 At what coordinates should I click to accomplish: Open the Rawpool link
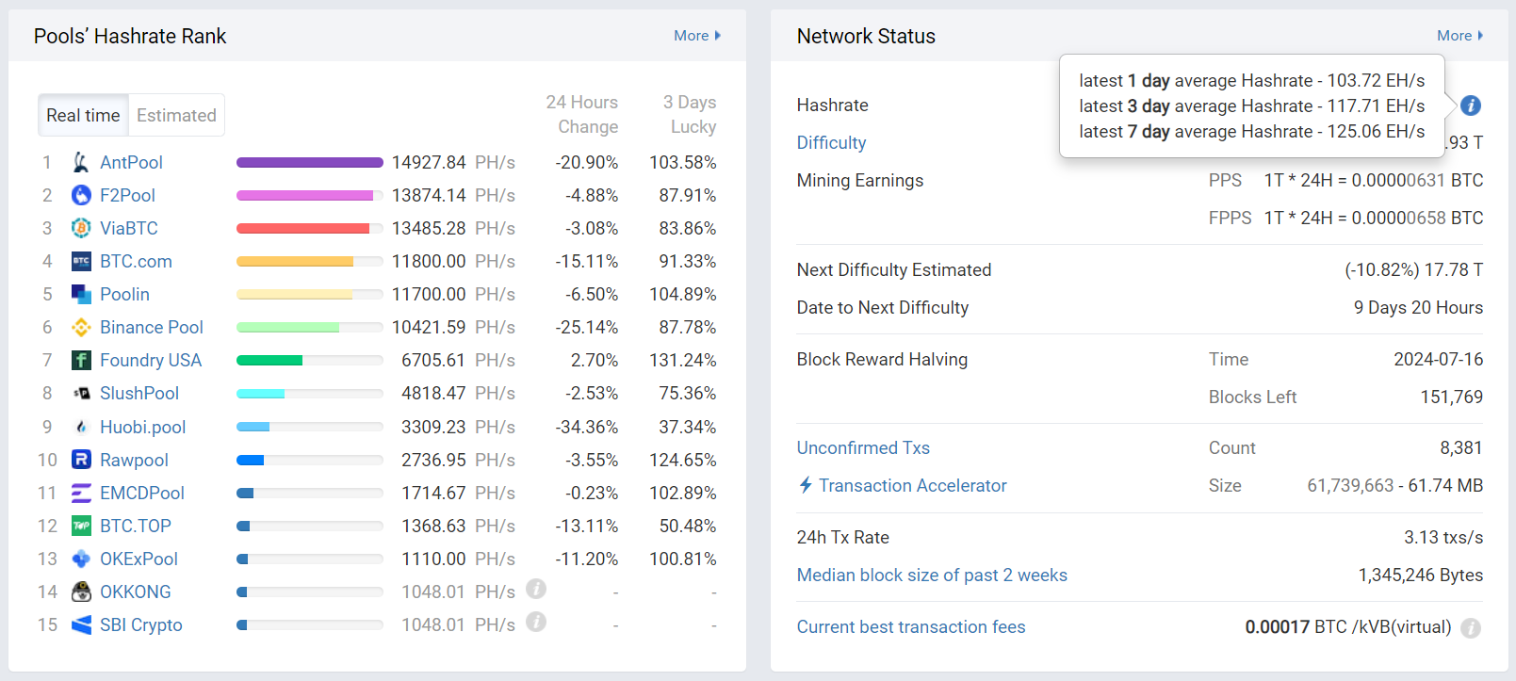click(134, 460)
